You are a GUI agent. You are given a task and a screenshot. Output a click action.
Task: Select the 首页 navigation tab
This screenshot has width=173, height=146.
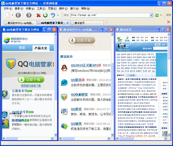22,48
